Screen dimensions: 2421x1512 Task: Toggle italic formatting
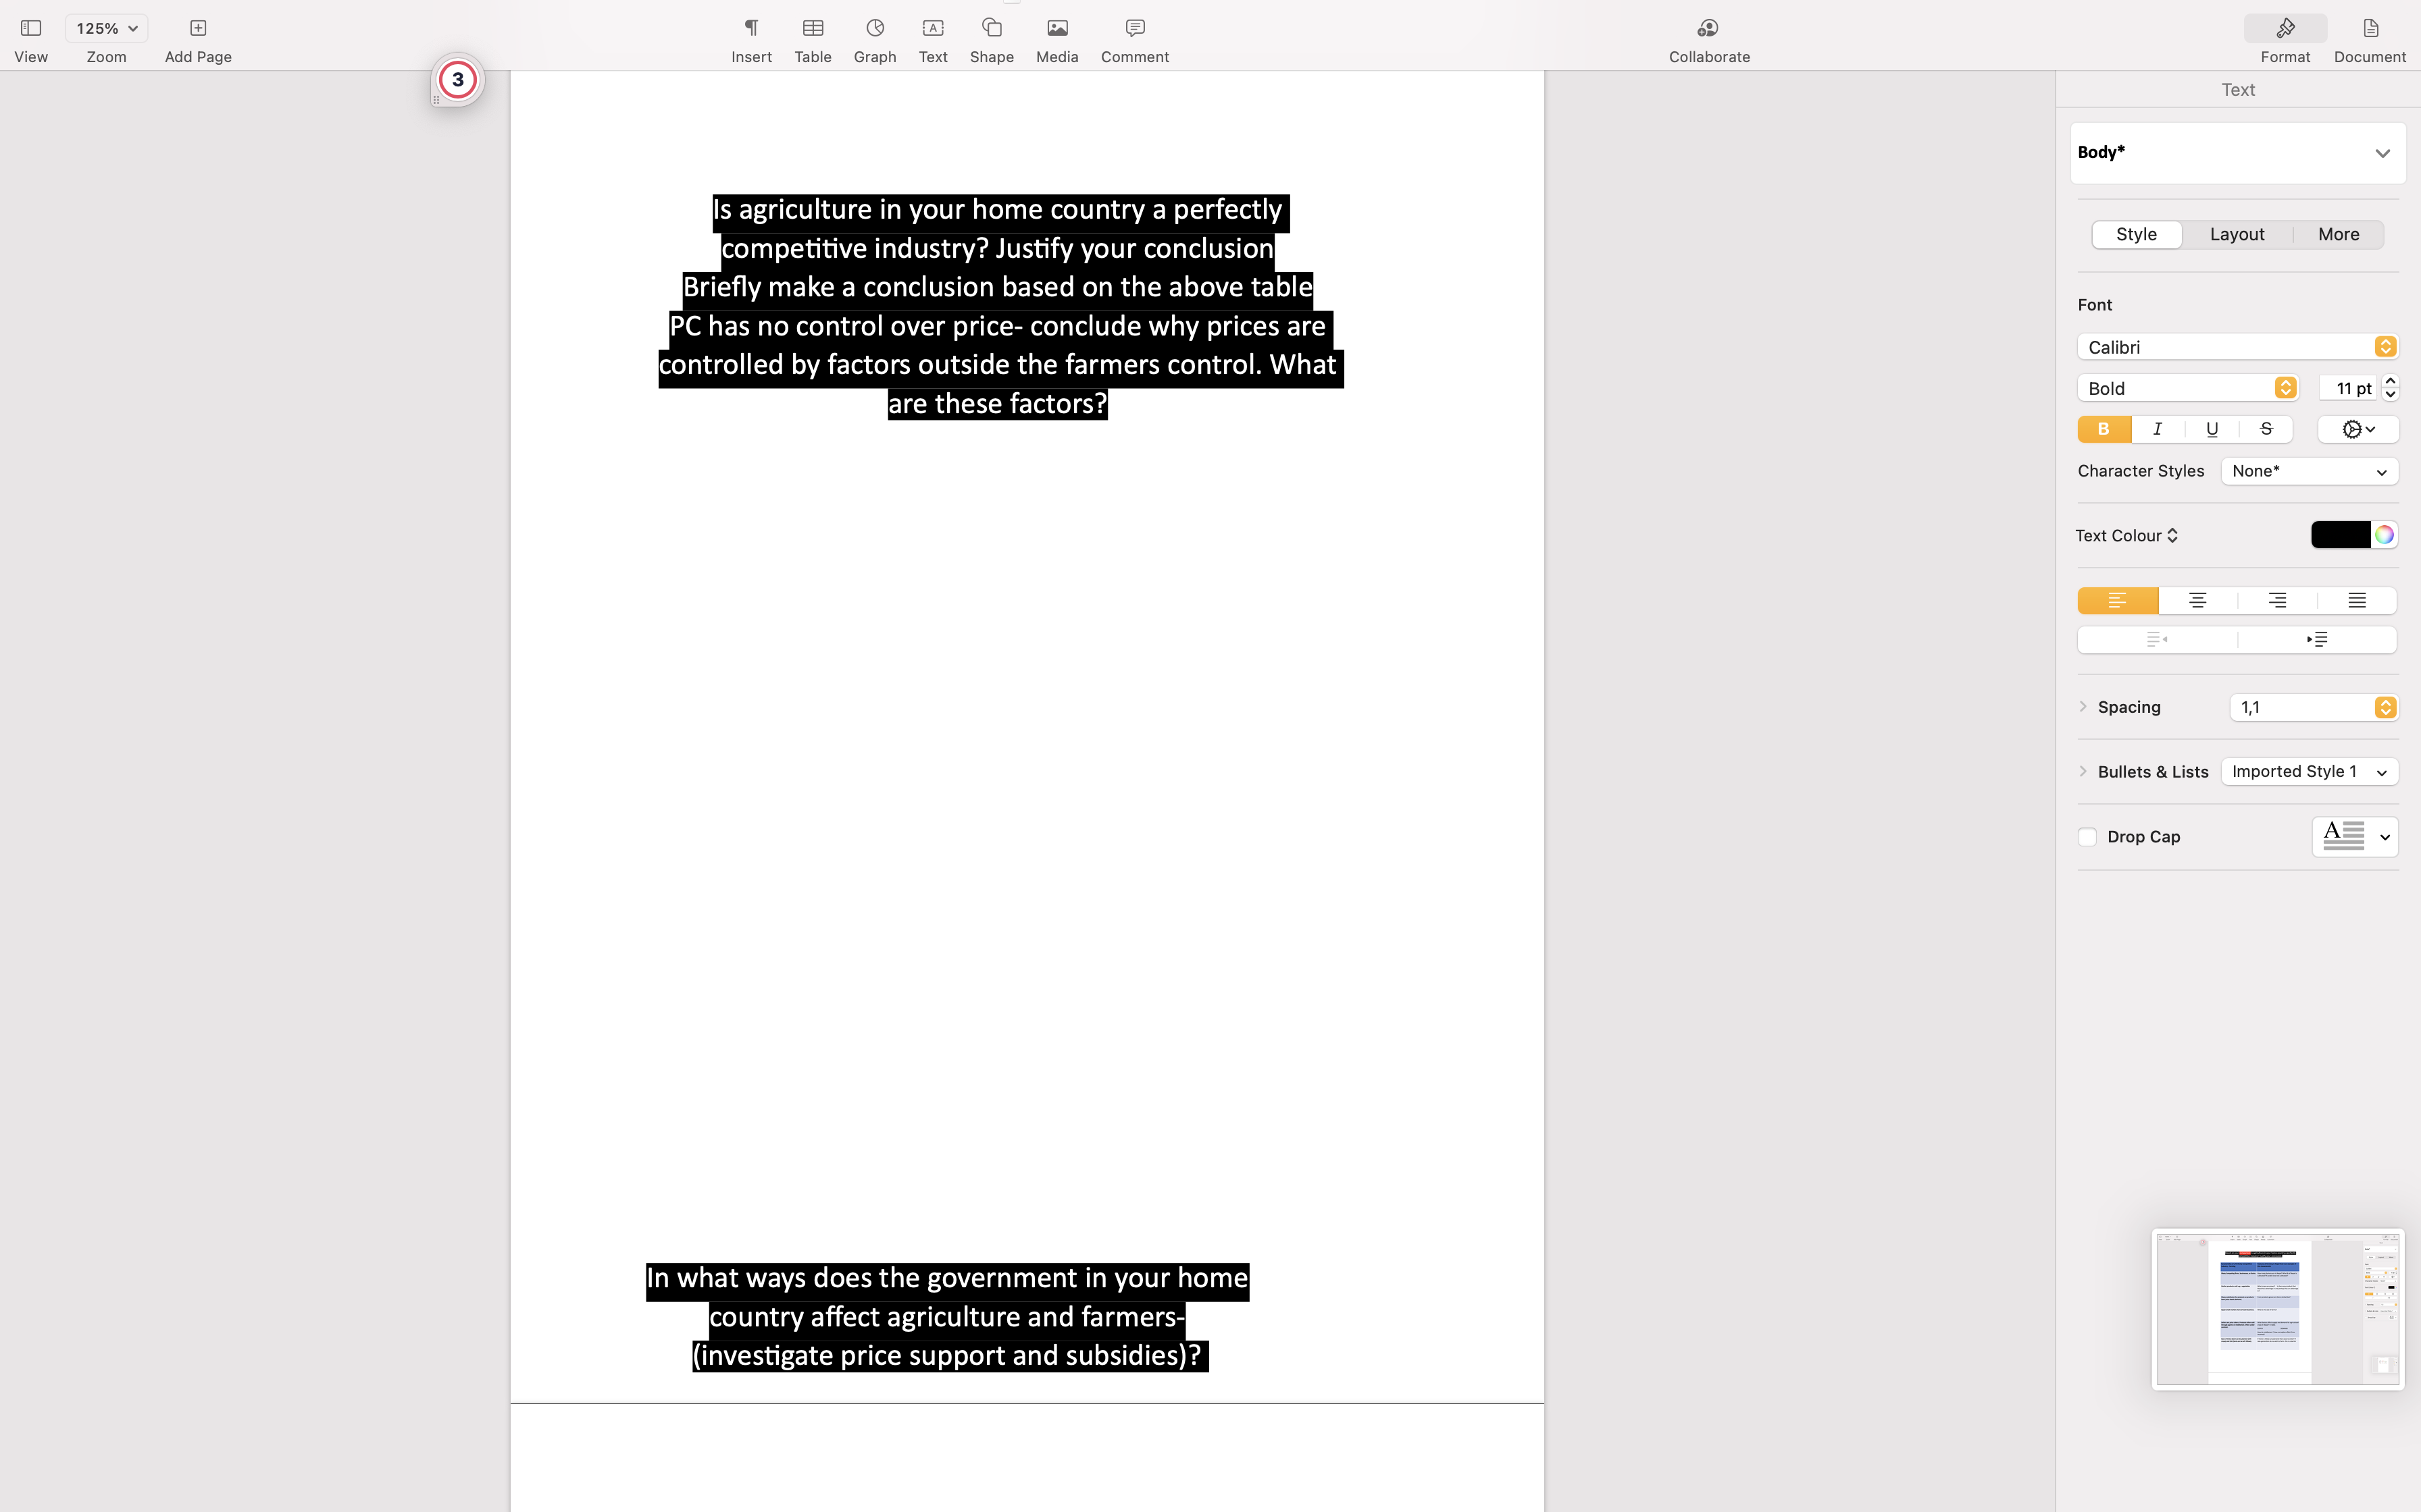[x=2158, y=429]
